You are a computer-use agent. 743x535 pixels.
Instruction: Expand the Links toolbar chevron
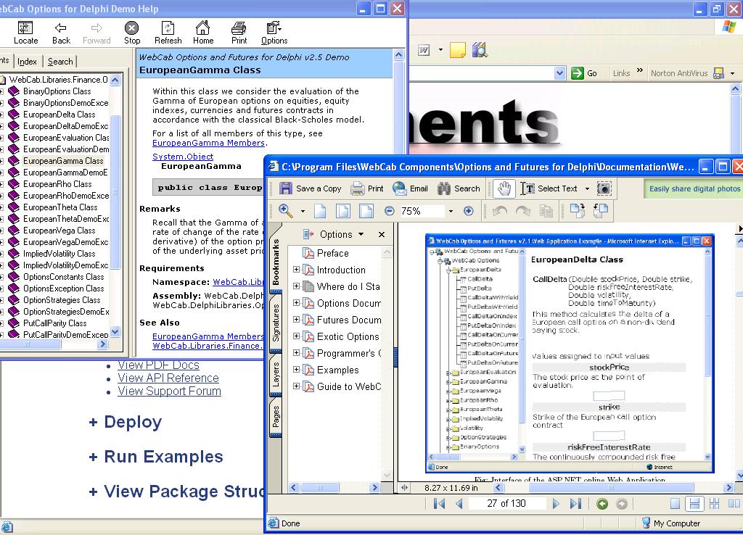tap(640, 70)
